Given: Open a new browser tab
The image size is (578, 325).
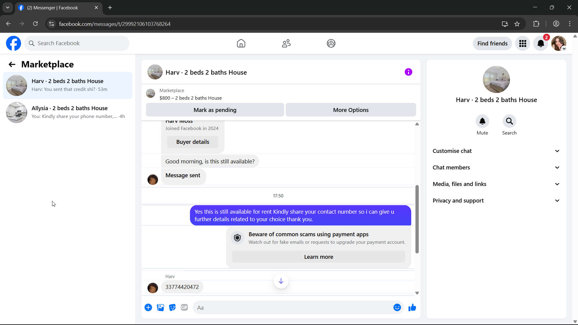Looking at the screenshot, I should [x=110, y=8].
